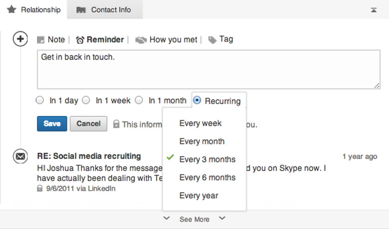Image resolution: width=389 pixels, height=229 pixels.
Task: Select the In 1 week radio button
Action: click(86, 100)
